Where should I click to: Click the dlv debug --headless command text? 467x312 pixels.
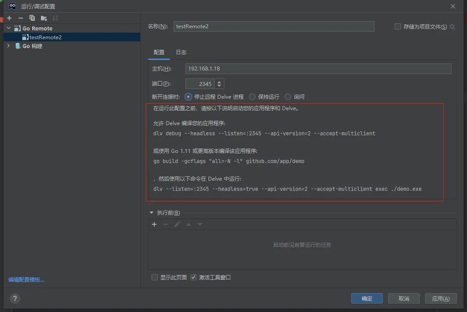[264, 134]
